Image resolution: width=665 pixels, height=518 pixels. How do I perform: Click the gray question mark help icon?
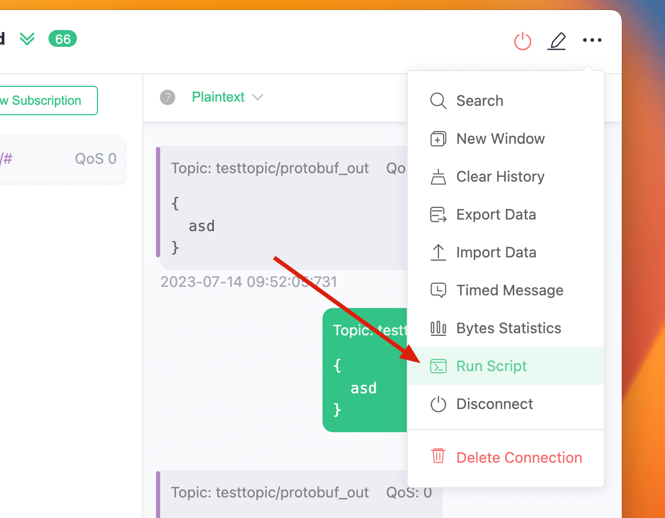click(168, 97)
